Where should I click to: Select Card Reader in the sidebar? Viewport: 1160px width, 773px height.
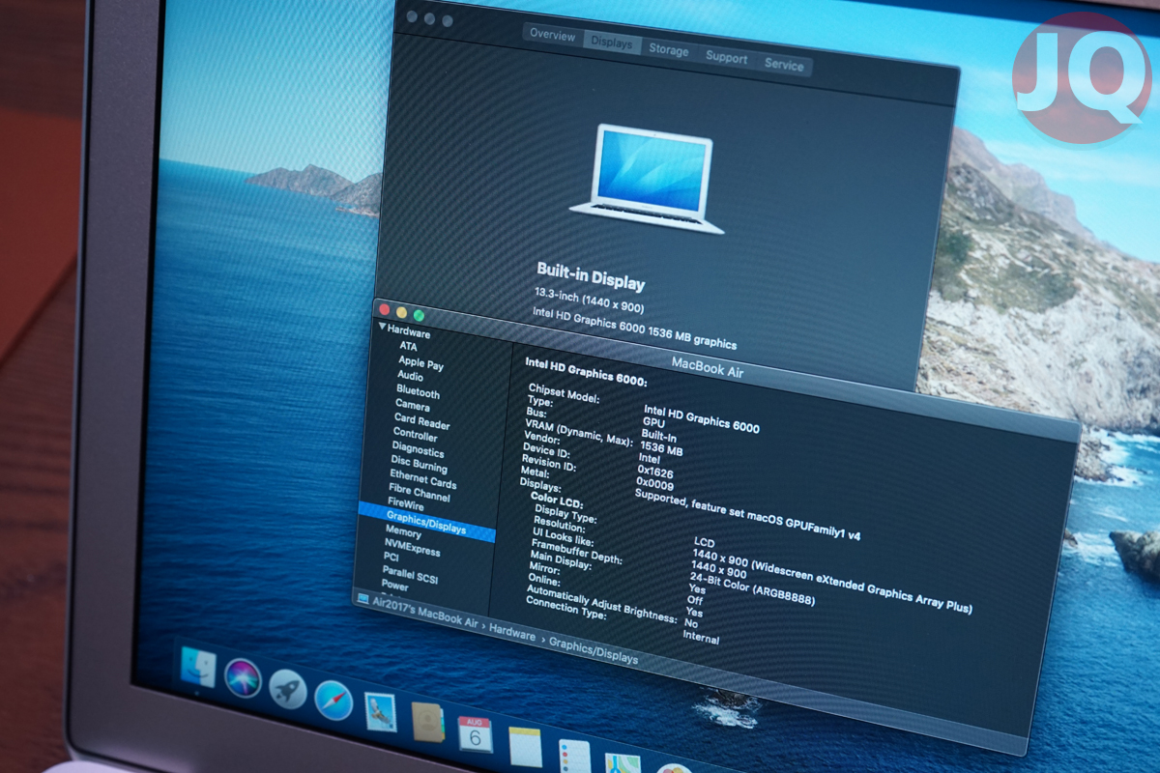pyautogui.click(x=422, y=422)
